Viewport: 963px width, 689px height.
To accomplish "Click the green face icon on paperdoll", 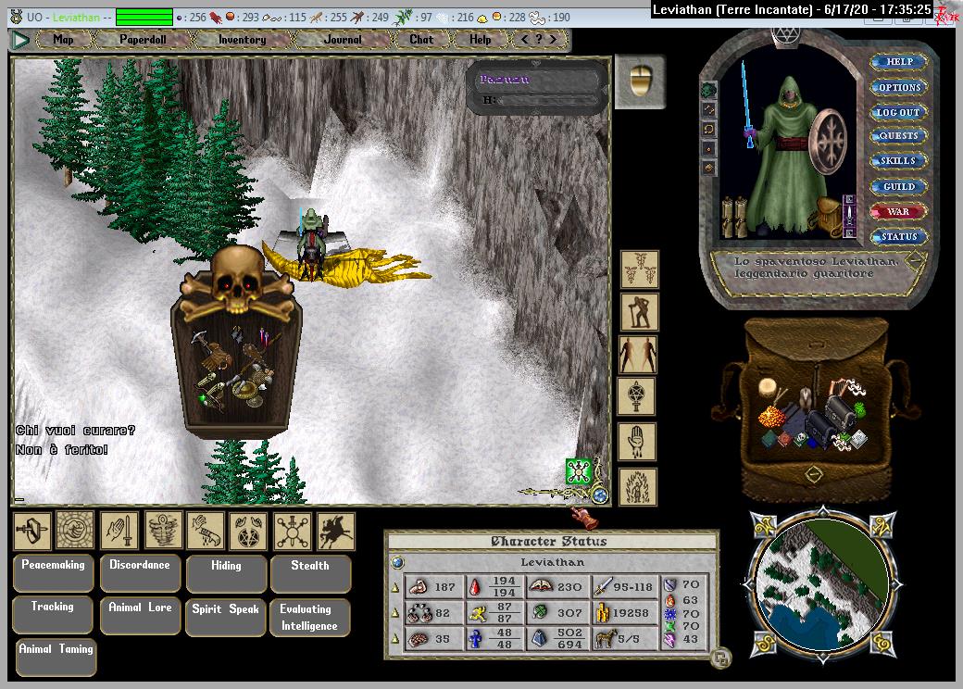I will pos(708,90).
